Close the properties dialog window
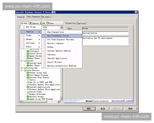 coord(136,12)
